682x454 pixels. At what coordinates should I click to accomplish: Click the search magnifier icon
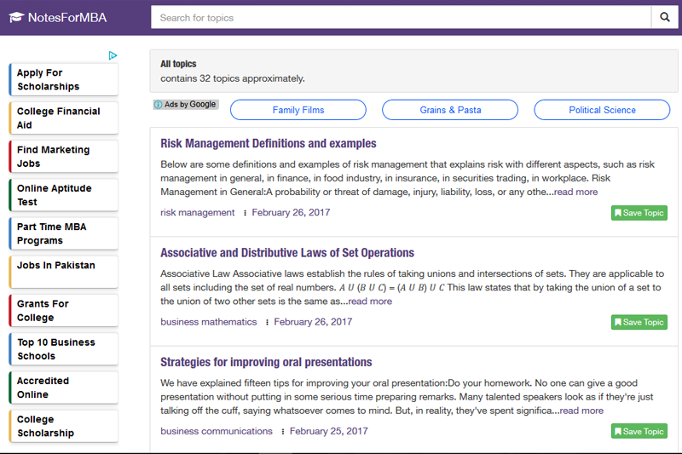pyautogui.click(x=665, y=17)
